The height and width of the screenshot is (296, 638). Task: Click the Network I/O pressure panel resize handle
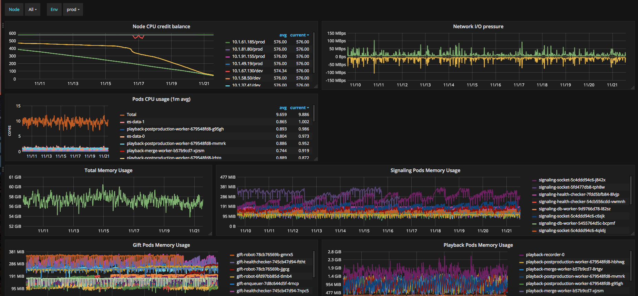click(x=632, y=88)
